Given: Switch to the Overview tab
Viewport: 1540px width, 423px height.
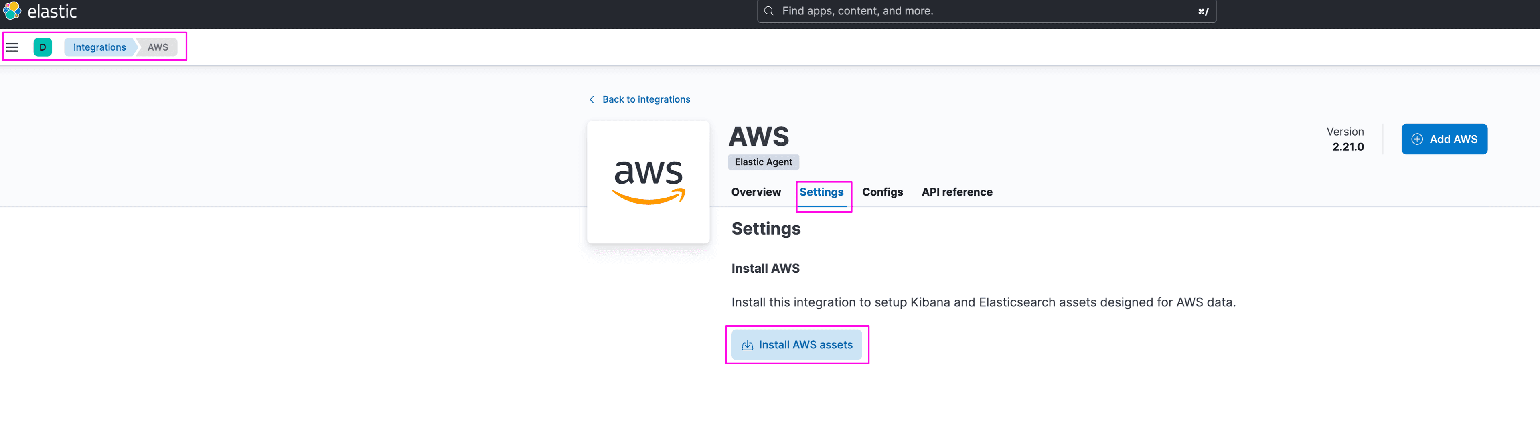Looking at the screenshot, I should point(756,192).
